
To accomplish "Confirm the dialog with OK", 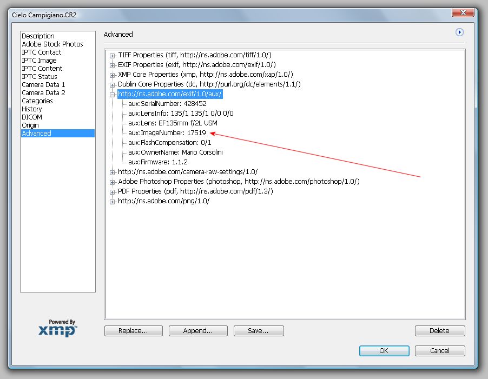I will (384, 350).
